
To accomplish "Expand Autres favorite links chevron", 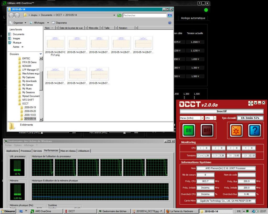I will [x=23, y=47].
